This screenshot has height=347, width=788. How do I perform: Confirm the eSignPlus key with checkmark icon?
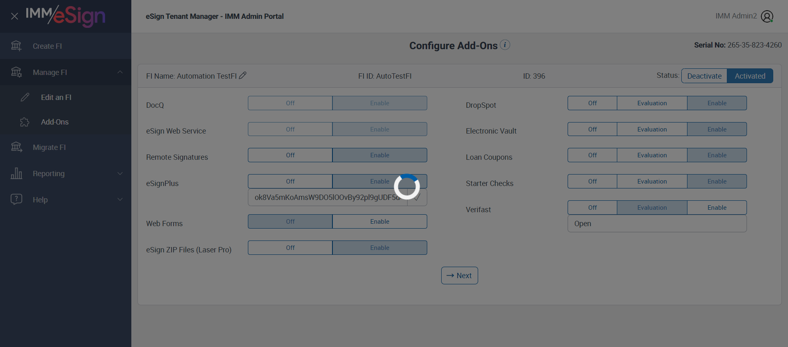[417, 197]
